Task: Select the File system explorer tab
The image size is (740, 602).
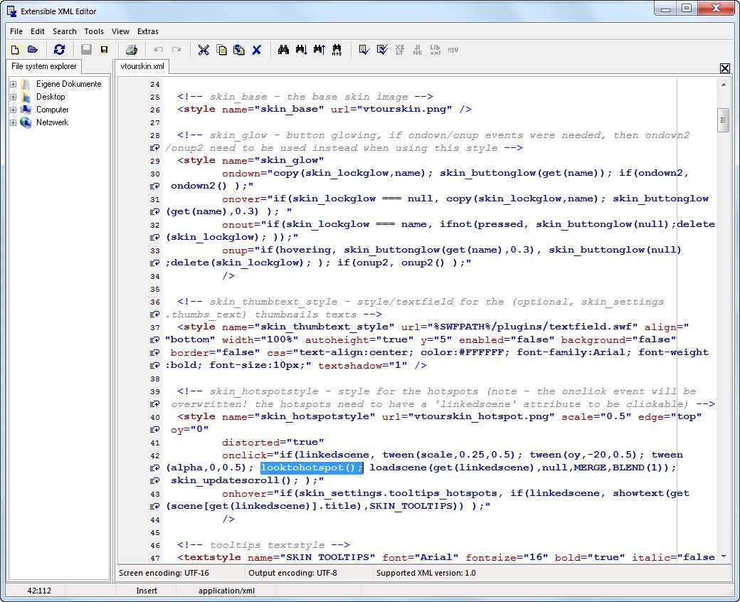Action: pos(44,66)
